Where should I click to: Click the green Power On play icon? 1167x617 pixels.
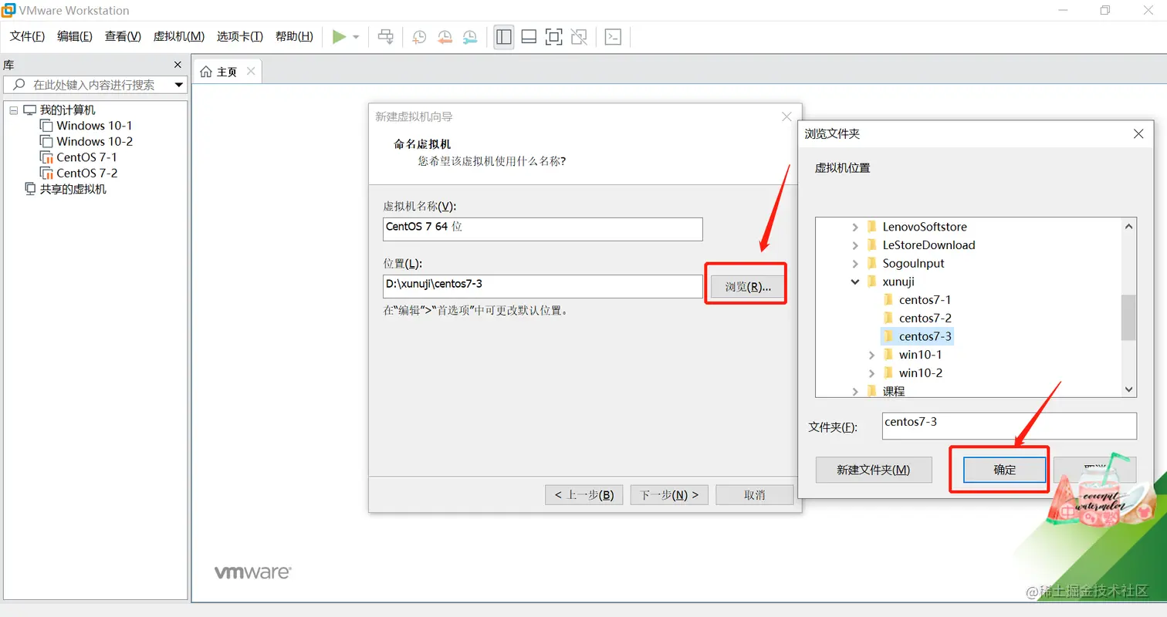pos(339,36)
